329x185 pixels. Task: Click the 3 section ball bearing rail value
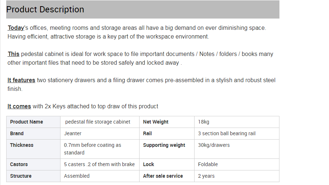point(227,133)
